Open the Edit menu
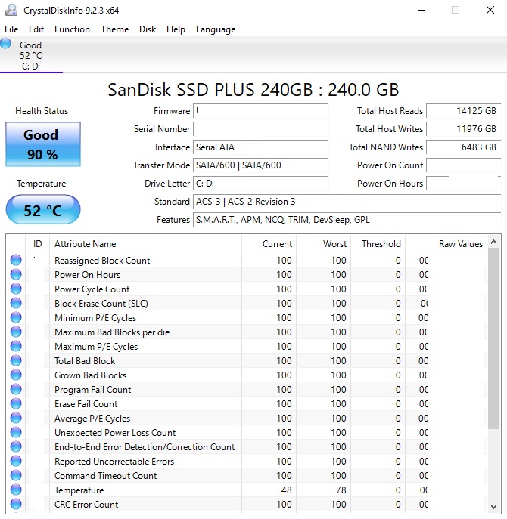The image size is (507, 519). pos(36,29)
